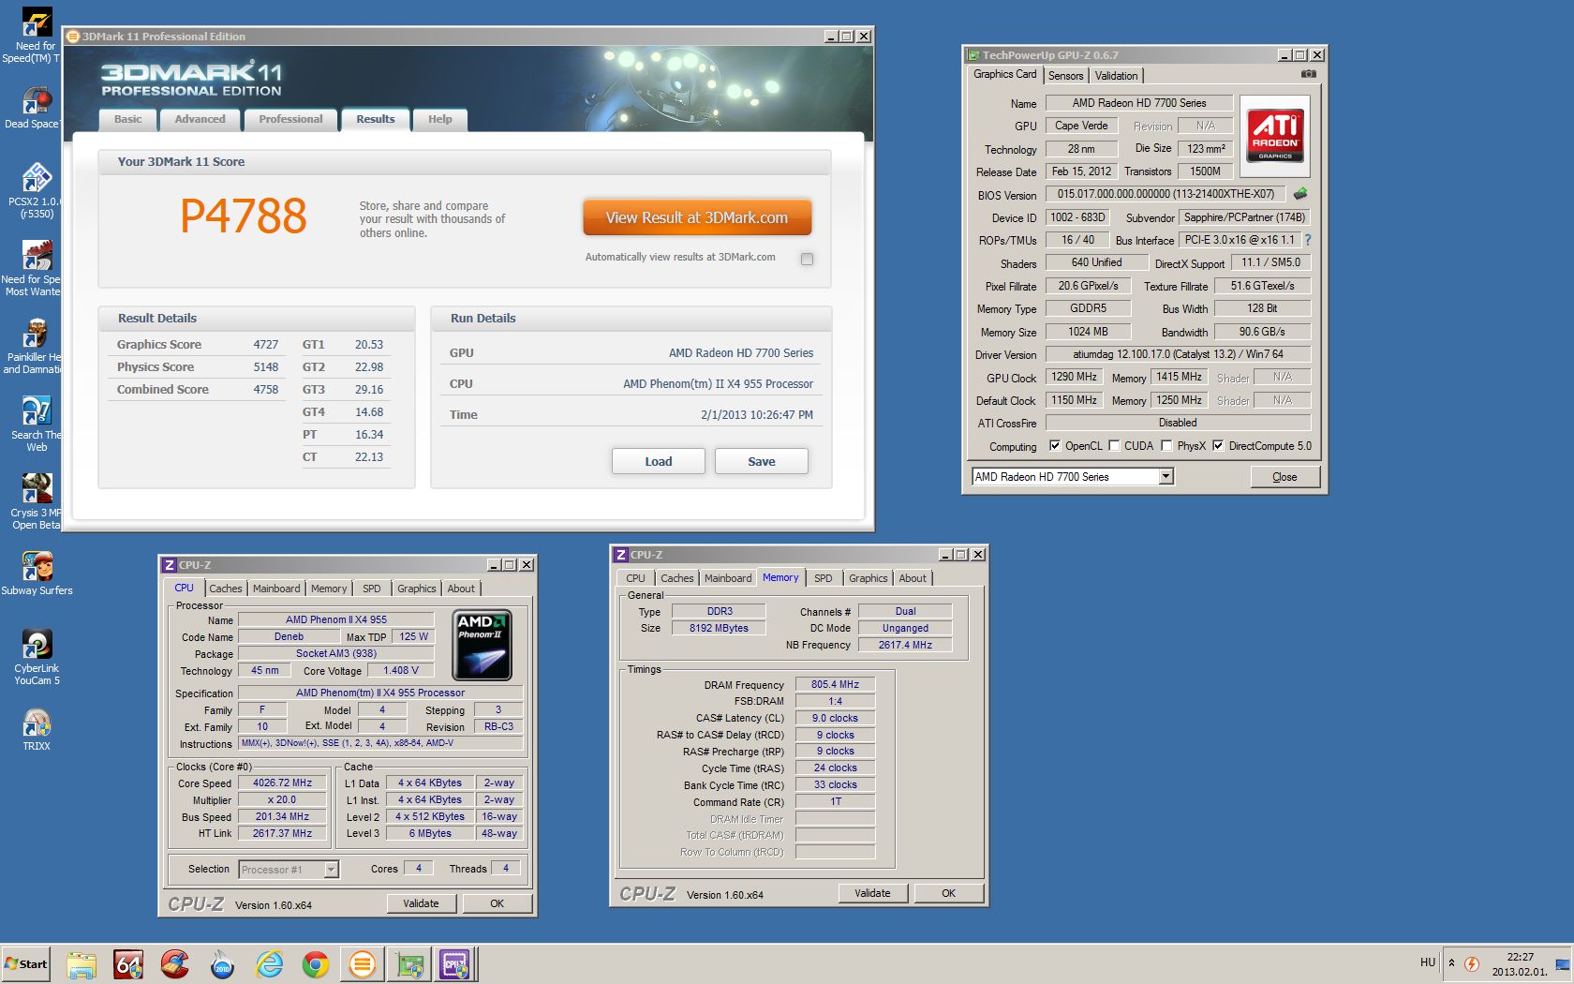Open the Windows Start button
Screen dimensions: 1574x984
26,963
